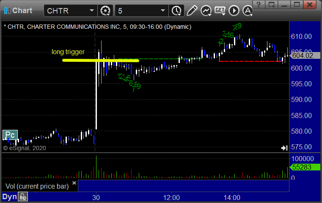Click the Chart window icon
Viewport: 322px width, 203px height.
[x=7, y=11]
